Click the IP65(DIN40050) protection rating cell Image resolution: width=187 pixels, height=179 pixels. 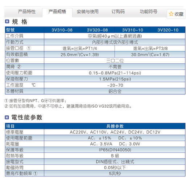115,150
